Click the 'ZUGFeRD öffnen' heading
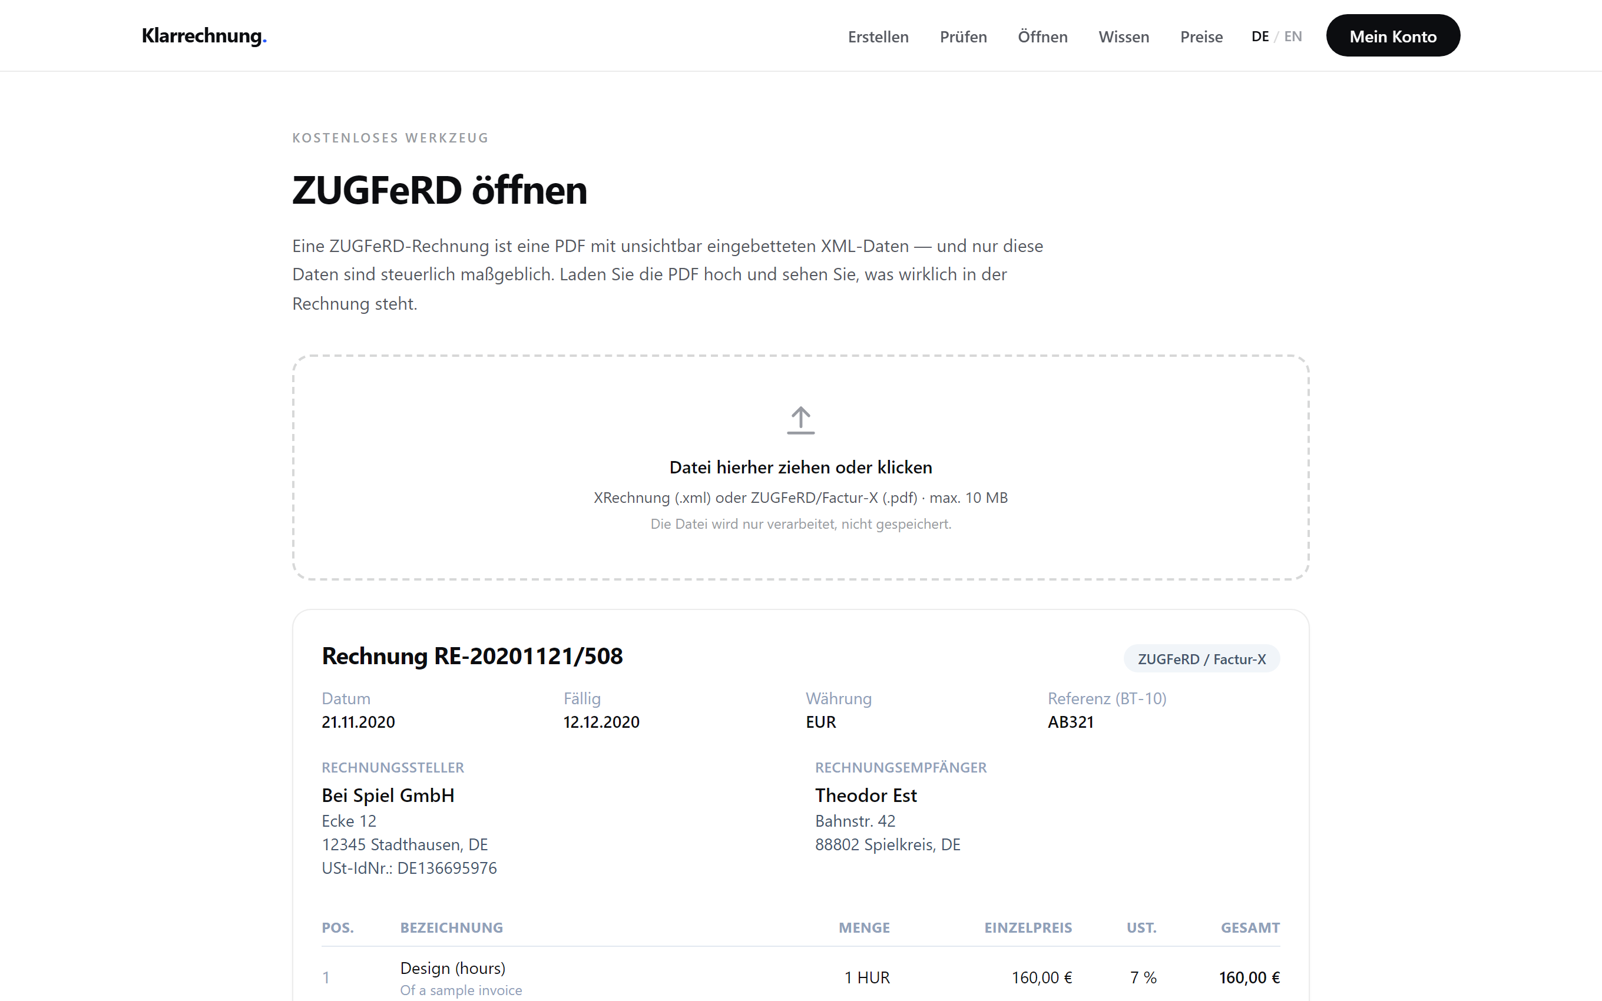 439,191
